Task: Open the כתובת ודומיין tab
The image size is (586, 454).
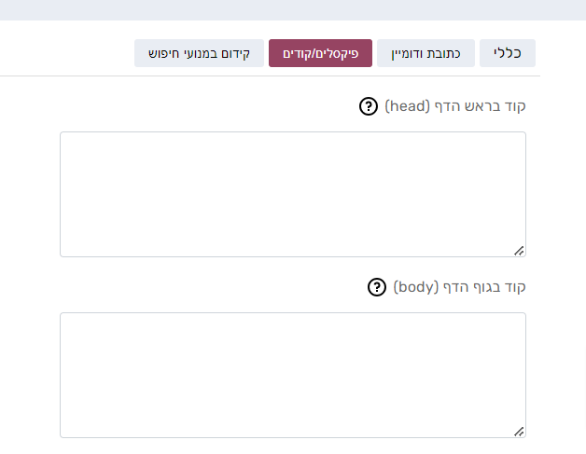Action: (x=427, y=53)
